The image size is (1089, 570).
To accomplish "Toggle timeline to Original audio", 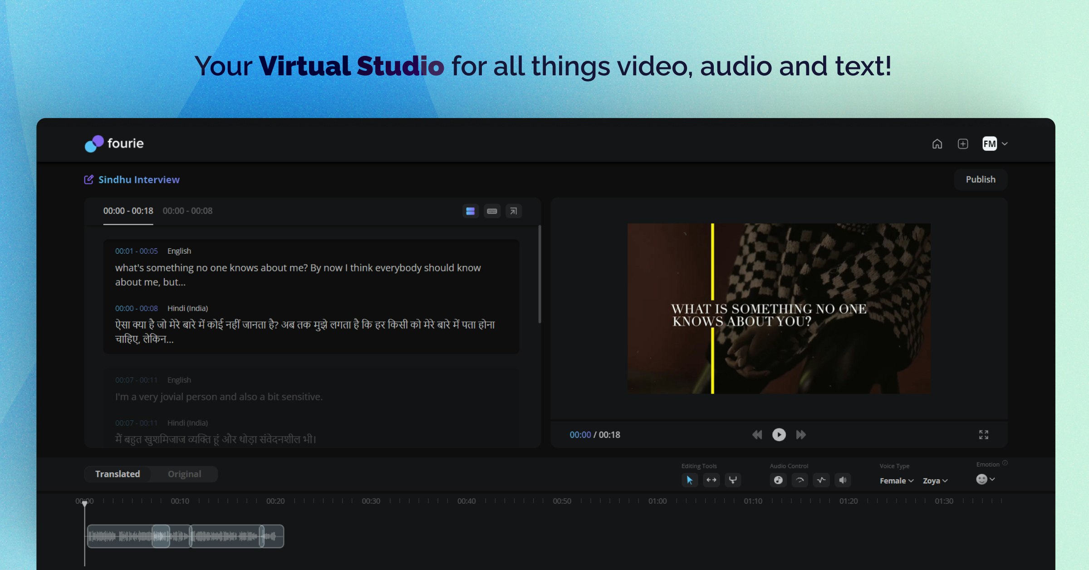I will (184, 474).
